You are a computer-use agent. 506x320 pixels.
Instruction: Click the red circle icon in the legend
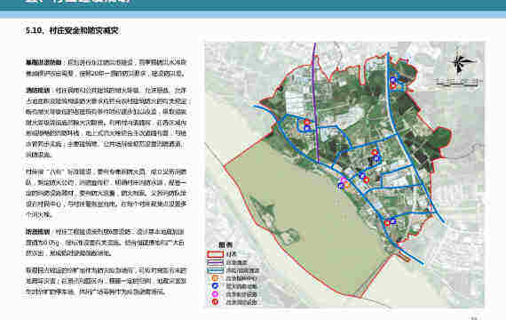pyautogui.click(x=215, y=302)
